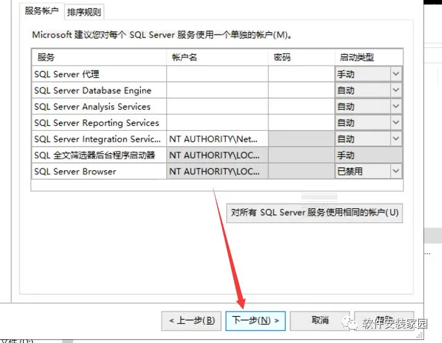Select account name cell for Reporting Services
442x343 pixels.
(x=217, y=123)
